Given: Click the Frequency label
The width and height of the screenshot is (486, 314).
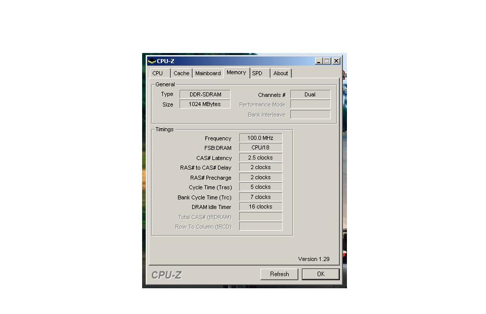Looking at the screenshot, I should (218, 138).
